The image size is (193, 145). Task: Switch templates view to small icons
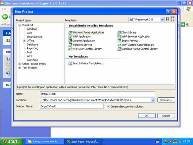point(173,19)
